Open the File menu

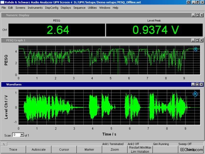pyautogui.click(x=3, y=8)
